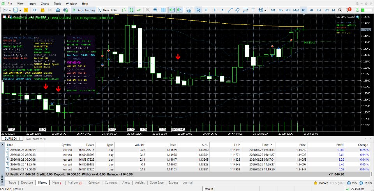Switch to the W1 timeframe
The width and height of the screenshot is (374, 191).
(x=326, y=10)
